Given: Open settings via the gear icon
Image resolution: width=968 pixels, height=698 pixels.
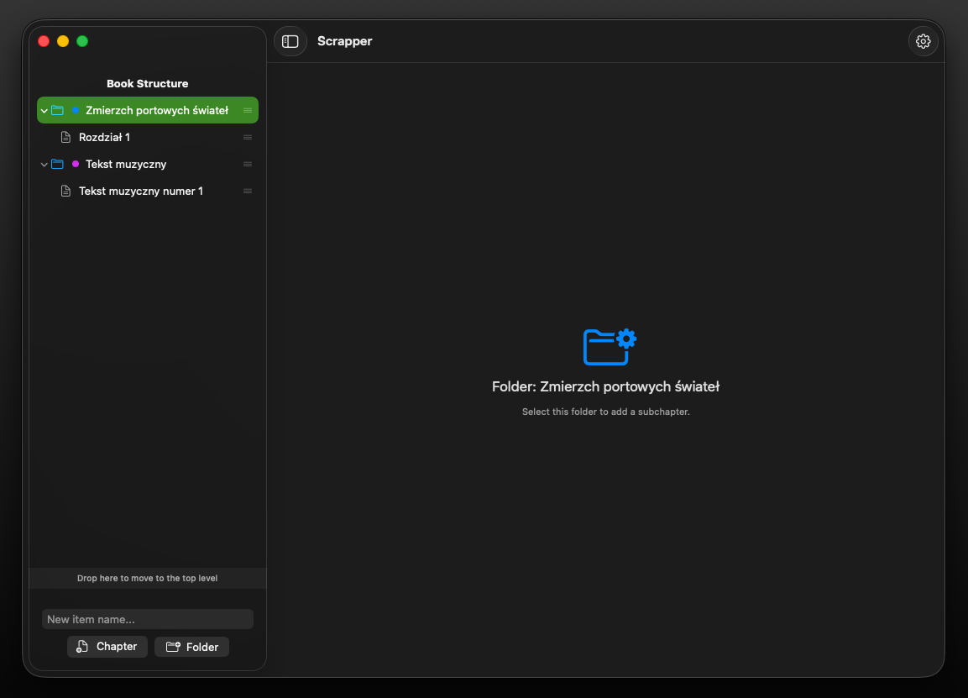Looking at the screenshot, I should coord(923,41).
